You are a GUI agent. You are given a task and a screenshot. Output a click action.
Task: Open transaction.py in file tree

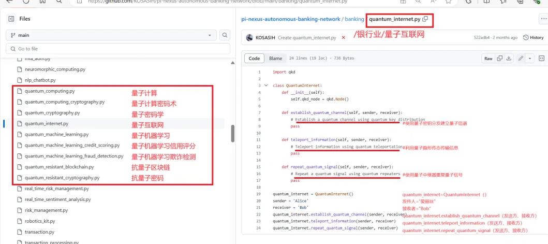coord(39,232)
